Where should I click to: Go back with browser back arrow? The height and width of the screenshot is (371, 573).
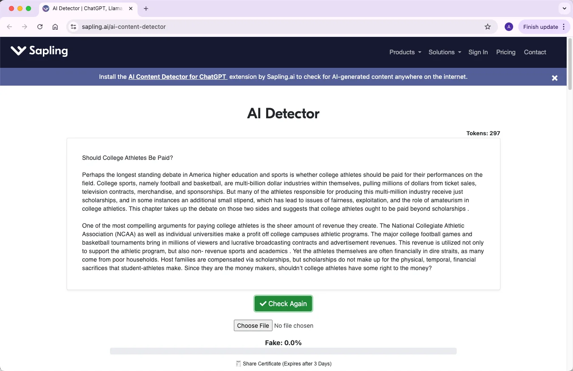coord(9,27)
